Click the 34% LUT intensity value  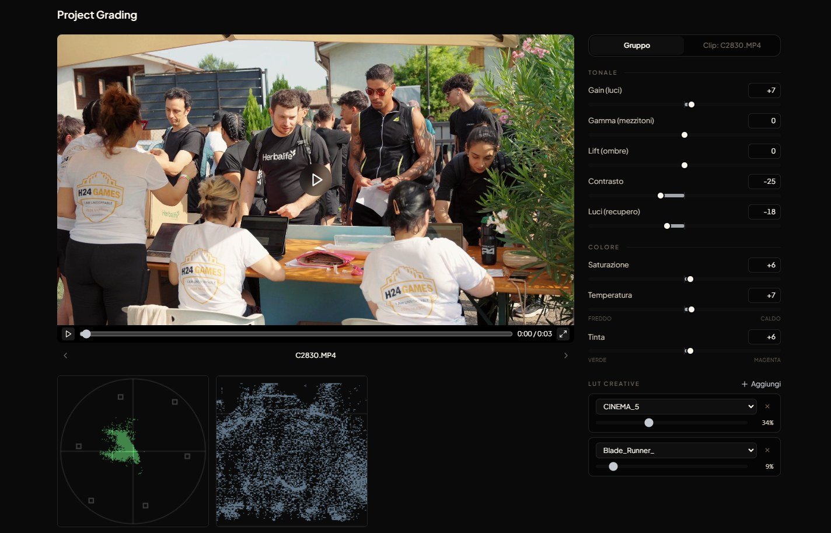[768, 423]
